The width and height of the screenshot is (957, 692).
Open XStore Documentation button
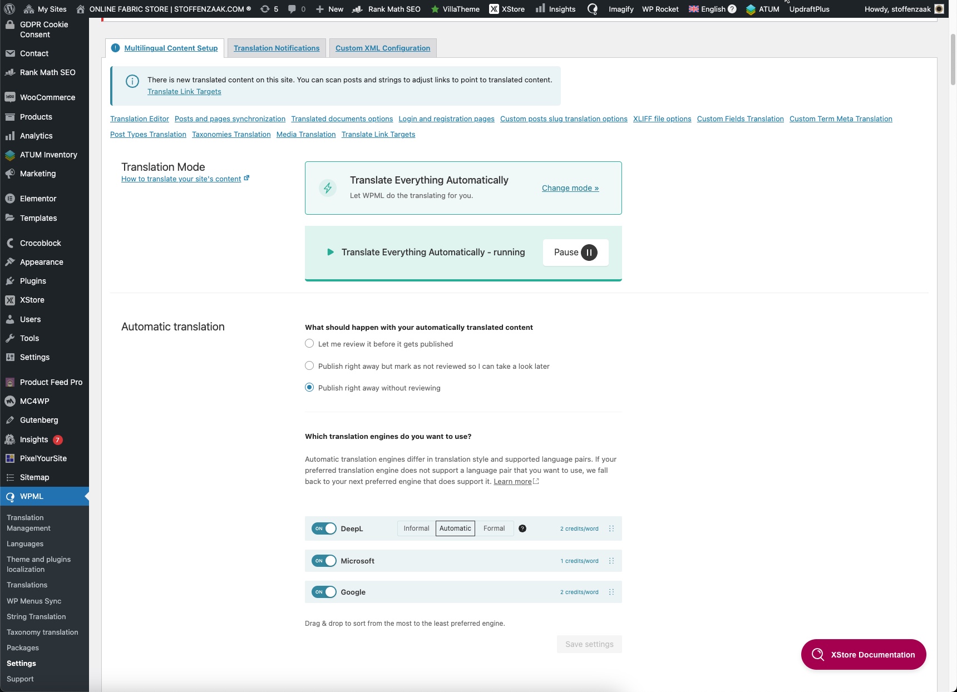click(x=864, y=655)
